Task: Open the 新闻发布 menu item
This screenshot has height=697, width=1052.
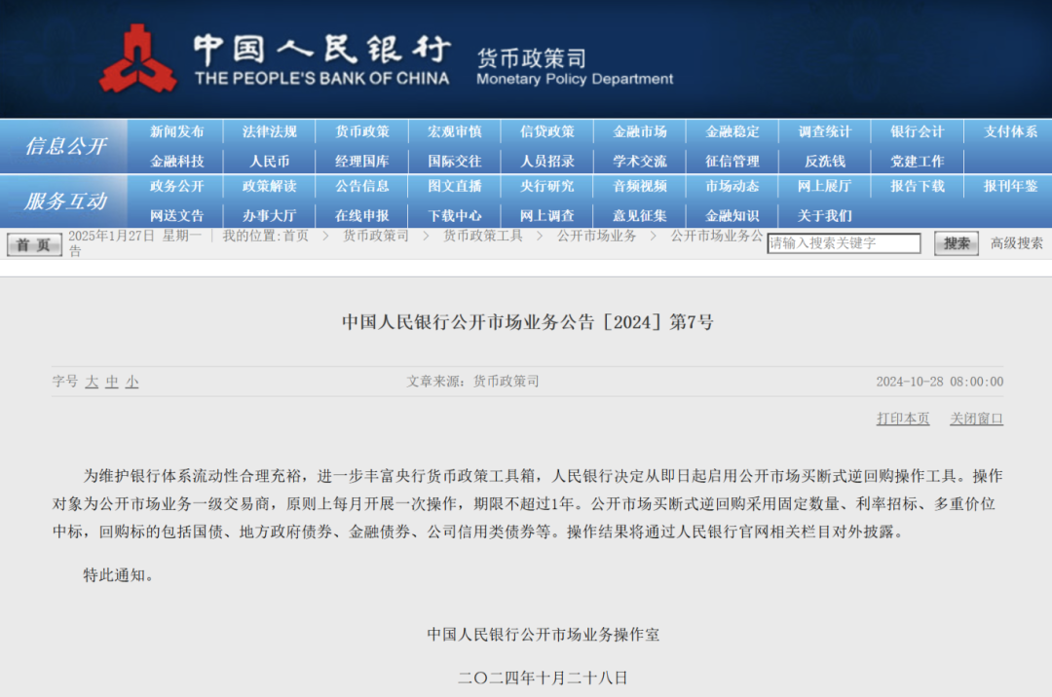Action: coord(177,132)
